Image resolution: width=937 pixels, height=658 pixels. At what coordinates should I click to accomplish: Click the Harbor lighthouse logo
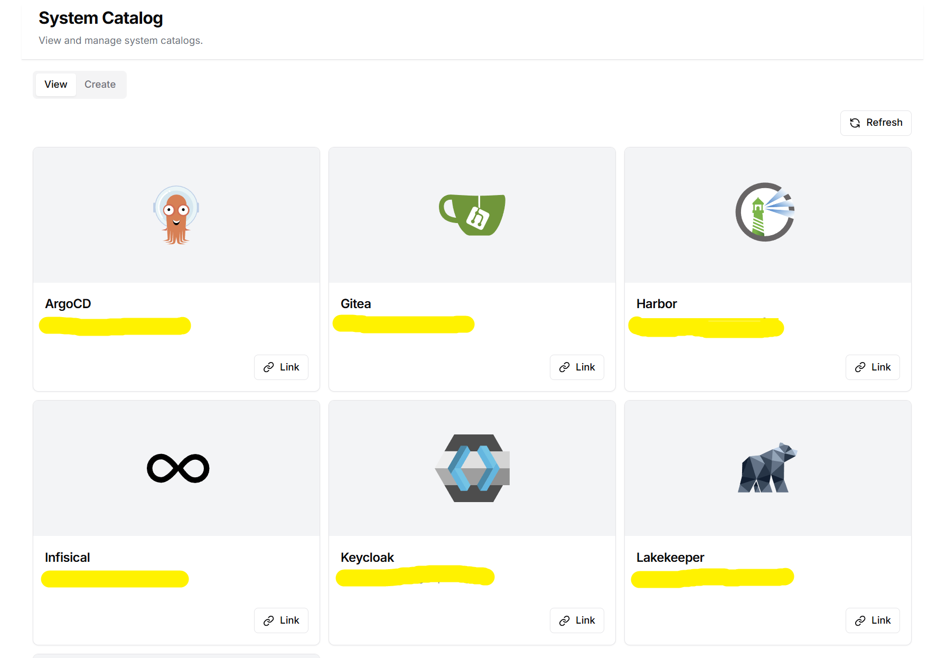point(765,212)
